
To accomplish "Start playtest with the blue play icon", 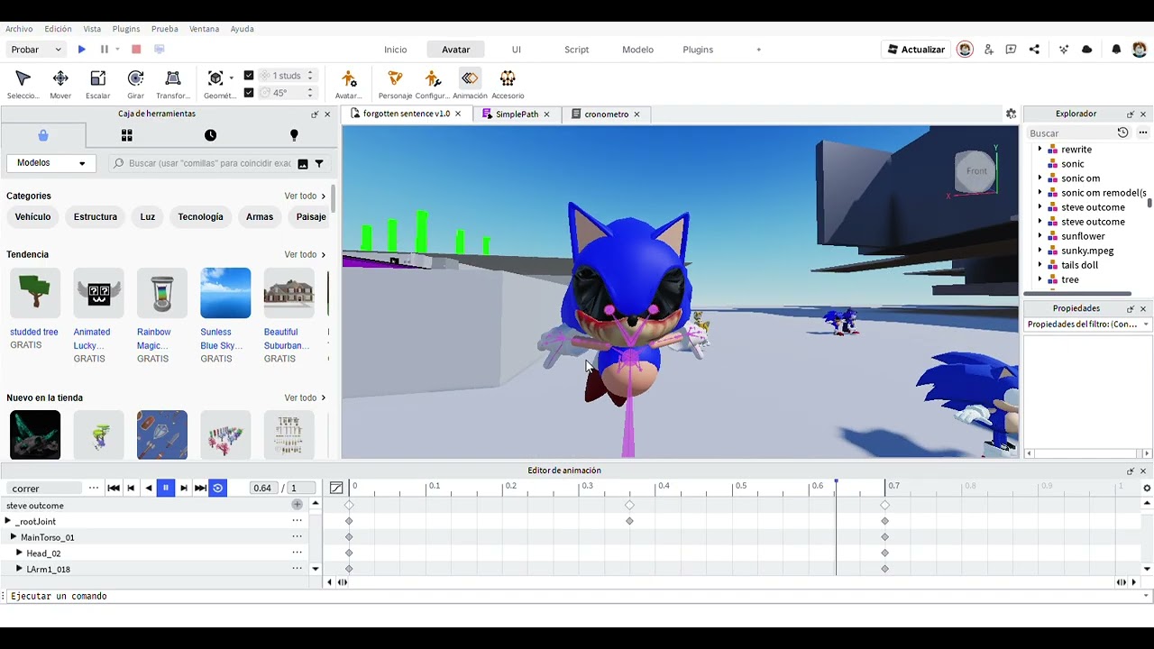I will (x=81, y=50).
